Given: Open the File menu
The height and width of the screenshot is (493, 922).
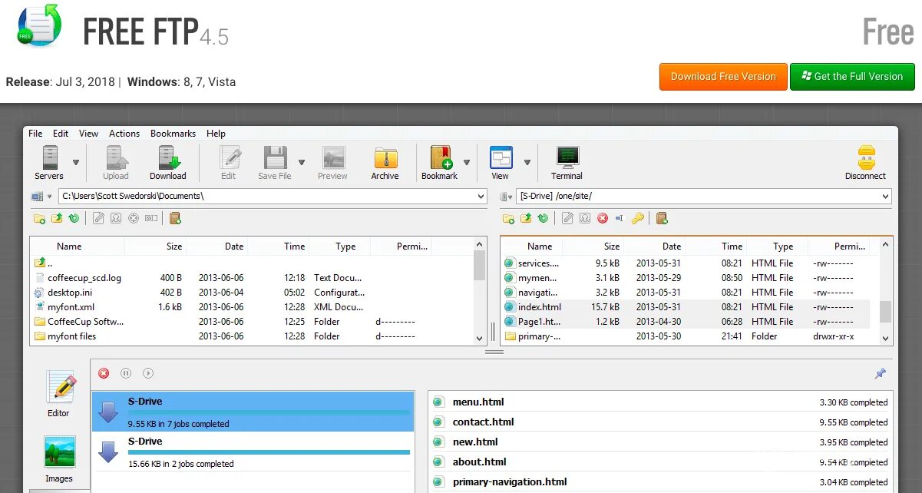Looking at the screenshot, I should [x=35, y=134].
